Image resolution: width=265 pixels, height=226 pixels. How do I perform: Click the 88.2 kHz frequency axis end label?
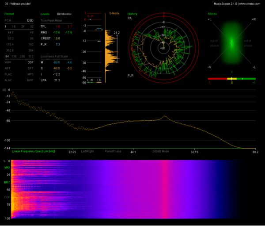255,152
